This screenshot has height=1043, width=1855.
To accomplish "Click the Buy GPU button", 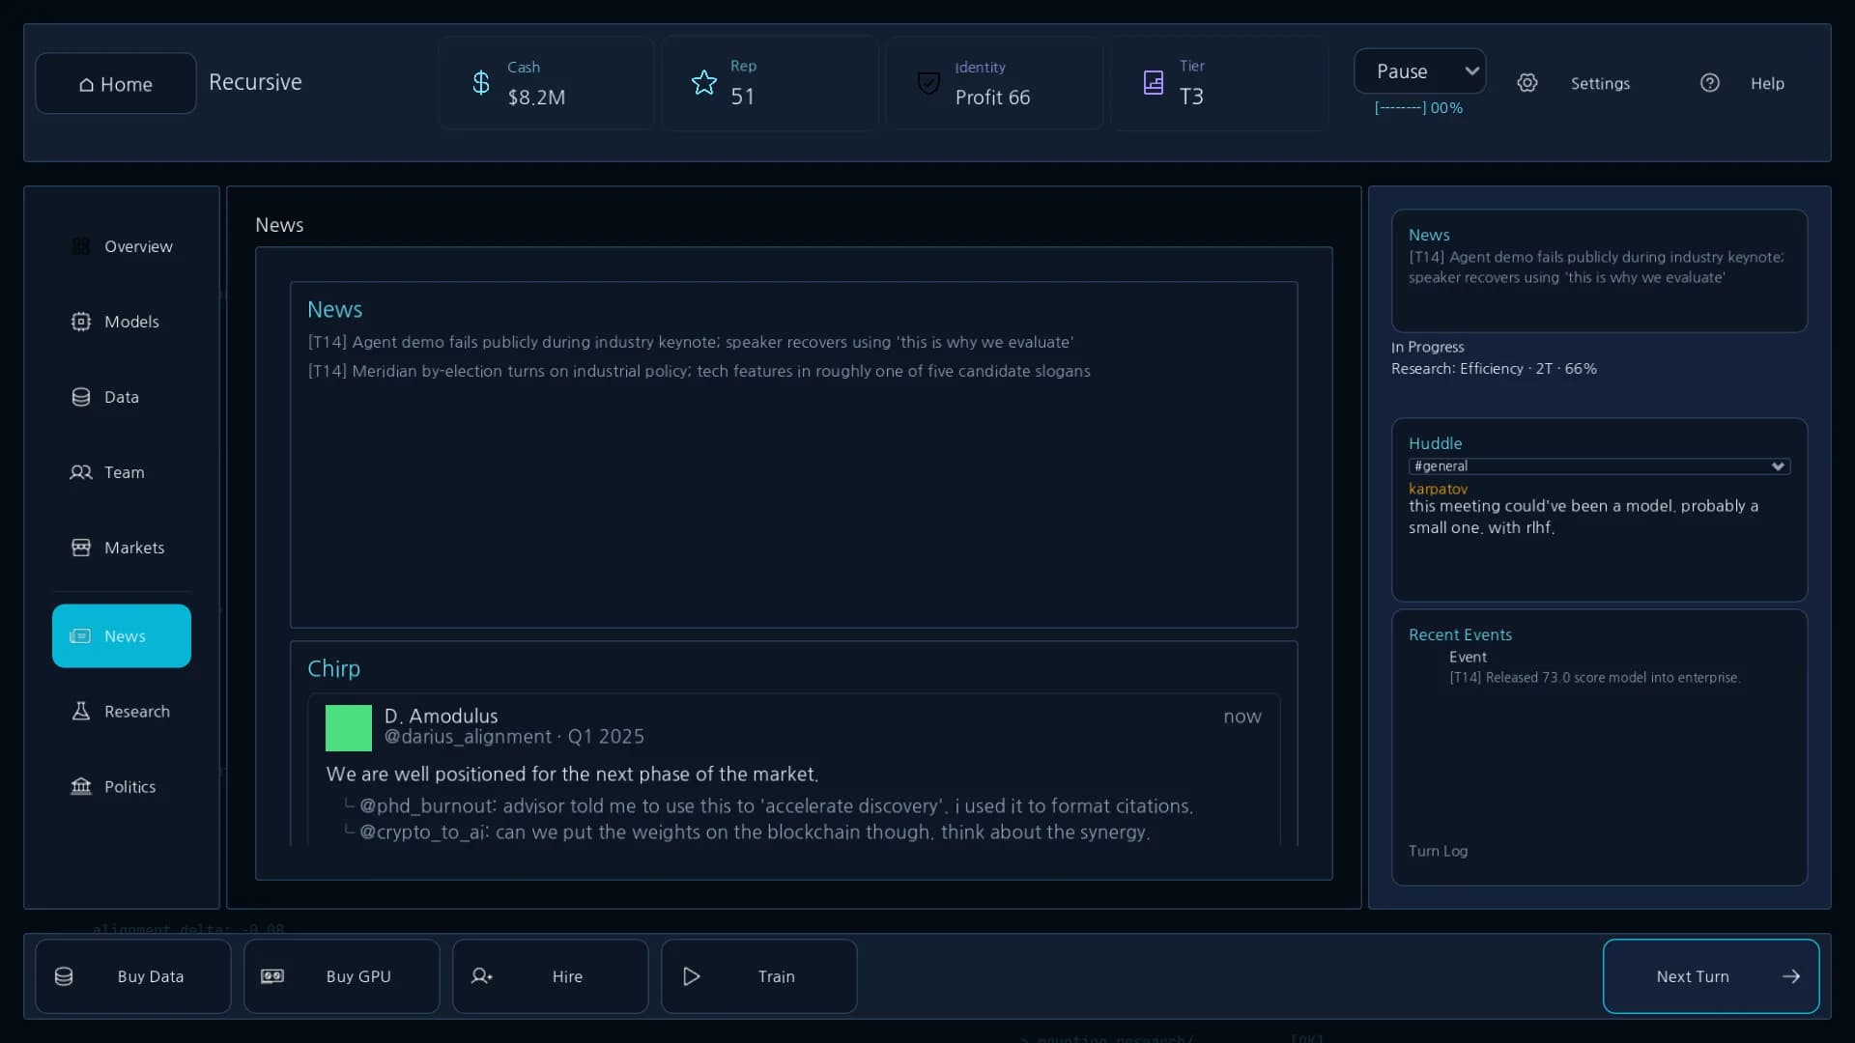I will [342, 976].
